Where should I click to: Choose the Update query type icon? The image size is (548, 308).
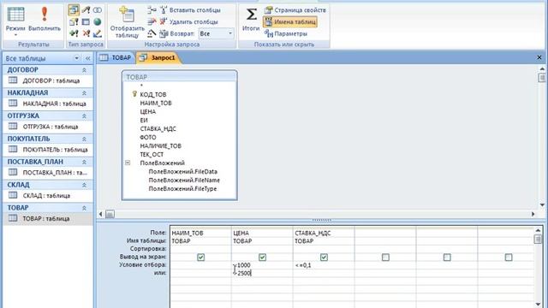point(86,10)
